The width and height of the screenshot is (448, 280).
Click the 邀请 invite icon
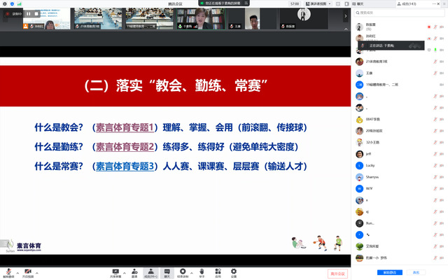pos(134,271)
